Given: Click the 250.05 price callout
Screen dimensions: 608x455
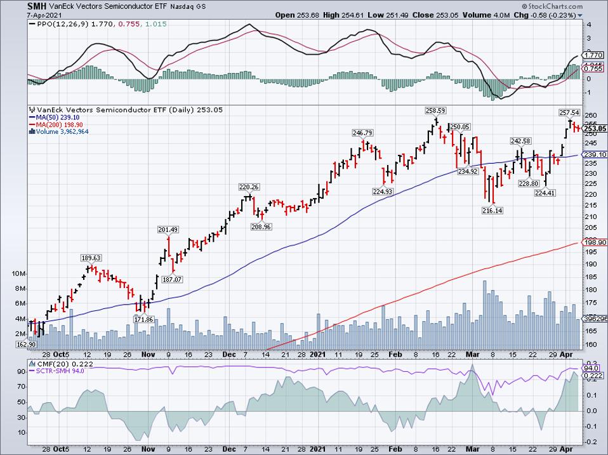Looking at the screenshot, I should coord(460,127).
